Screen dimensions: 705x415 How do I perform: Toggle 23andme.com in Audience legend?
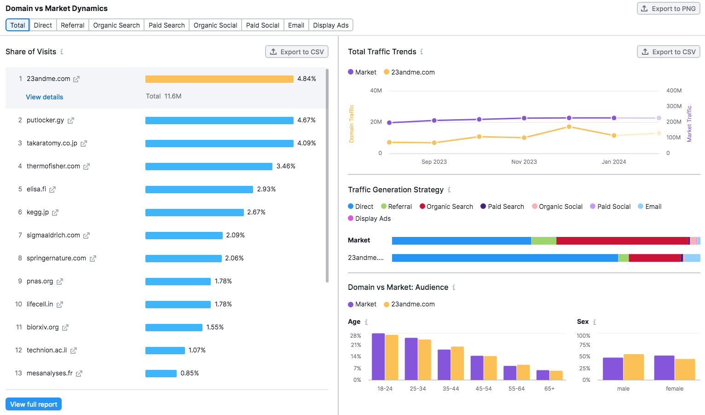410,304
